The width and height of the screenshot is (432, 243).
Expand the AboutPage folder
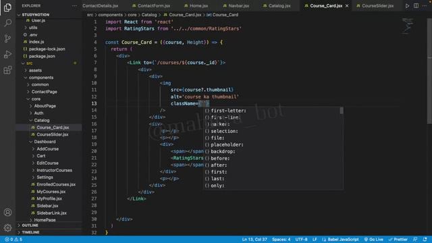[45, 106]
